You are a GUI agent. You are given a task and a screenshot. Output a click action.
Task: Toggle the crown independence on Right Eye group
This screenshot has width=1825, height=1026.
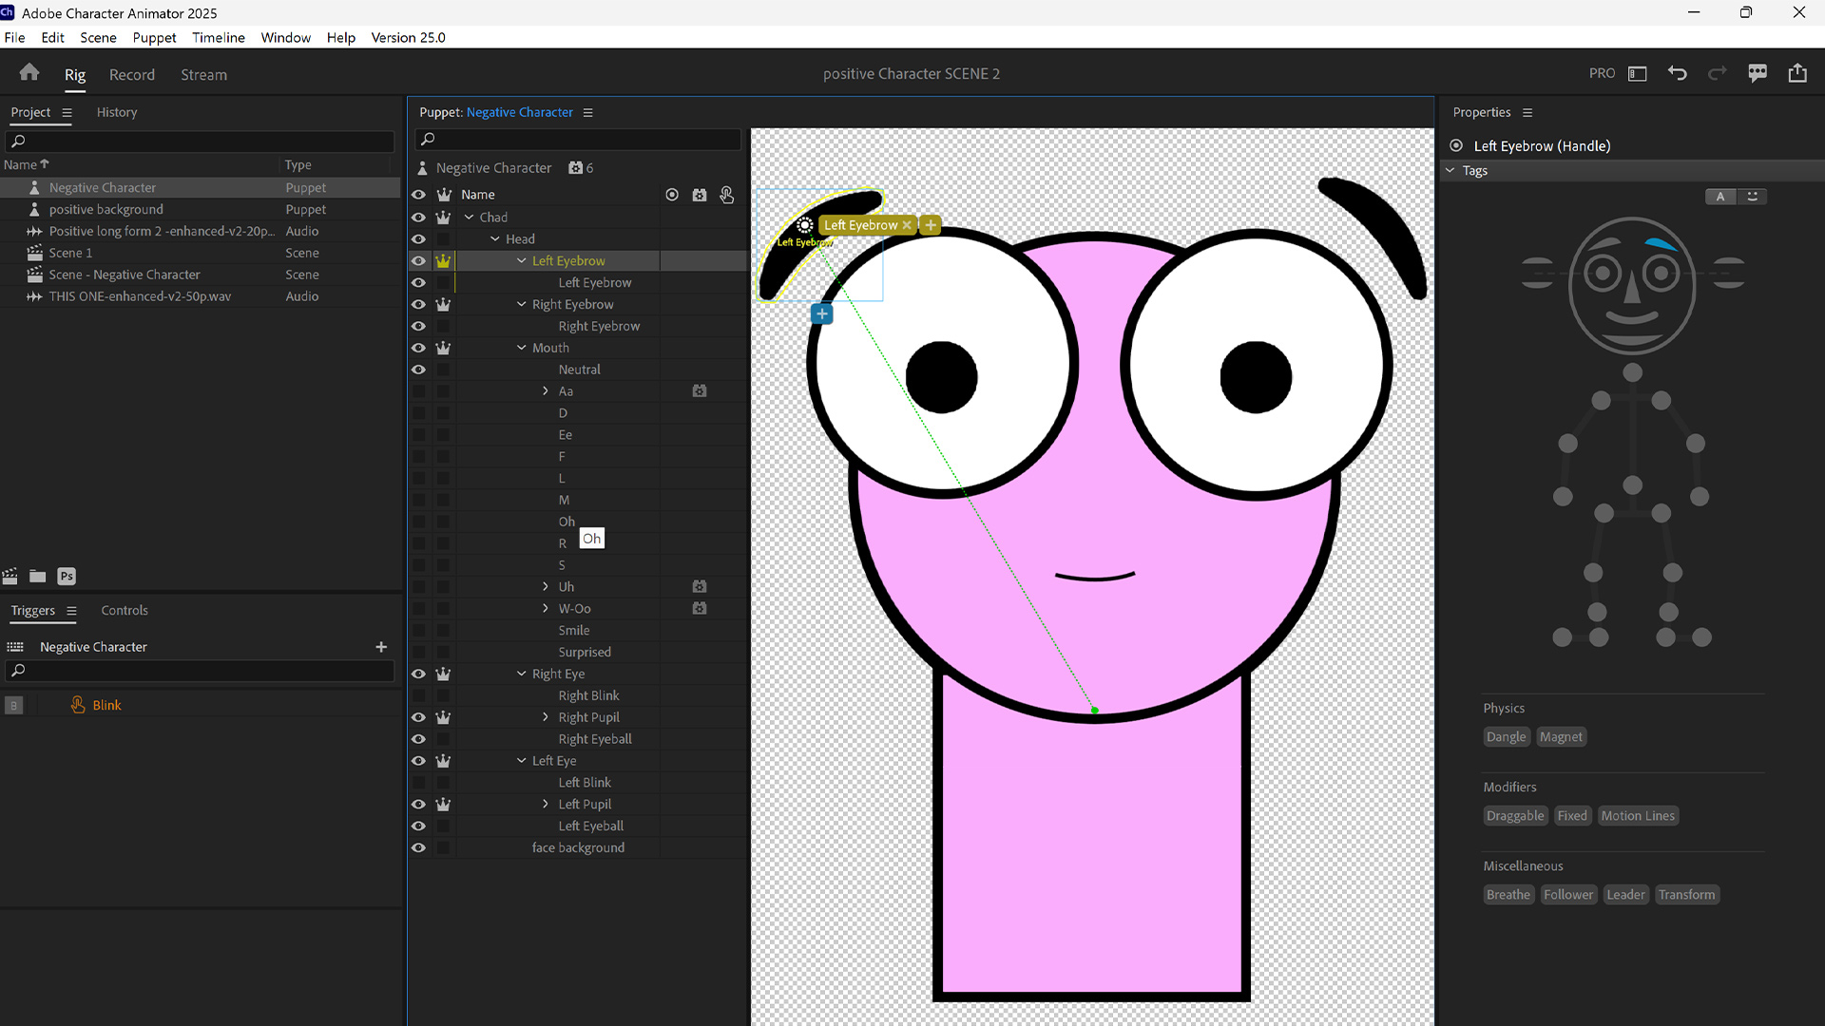click(x=443, y=674)
